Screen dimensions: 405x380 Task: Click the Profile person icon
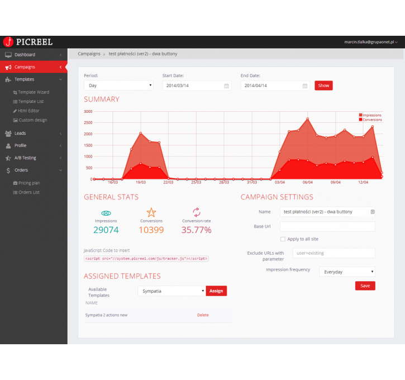pos(8,146)
